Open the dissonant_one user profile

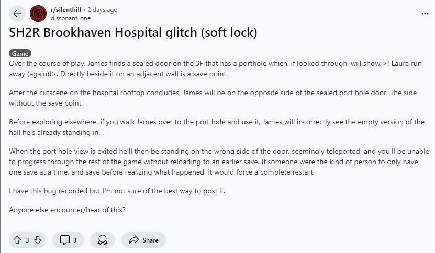click(x=71, y=18)
